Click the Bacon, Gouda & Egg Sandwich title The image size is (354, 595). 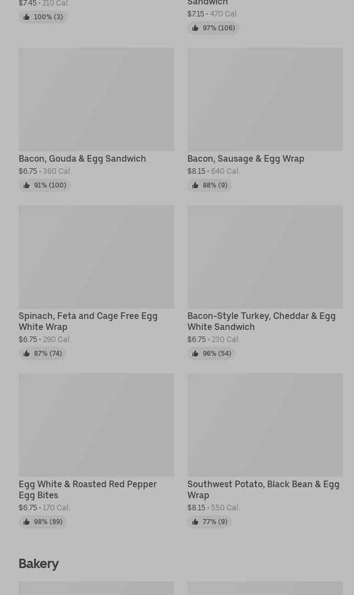pos(82,158)
